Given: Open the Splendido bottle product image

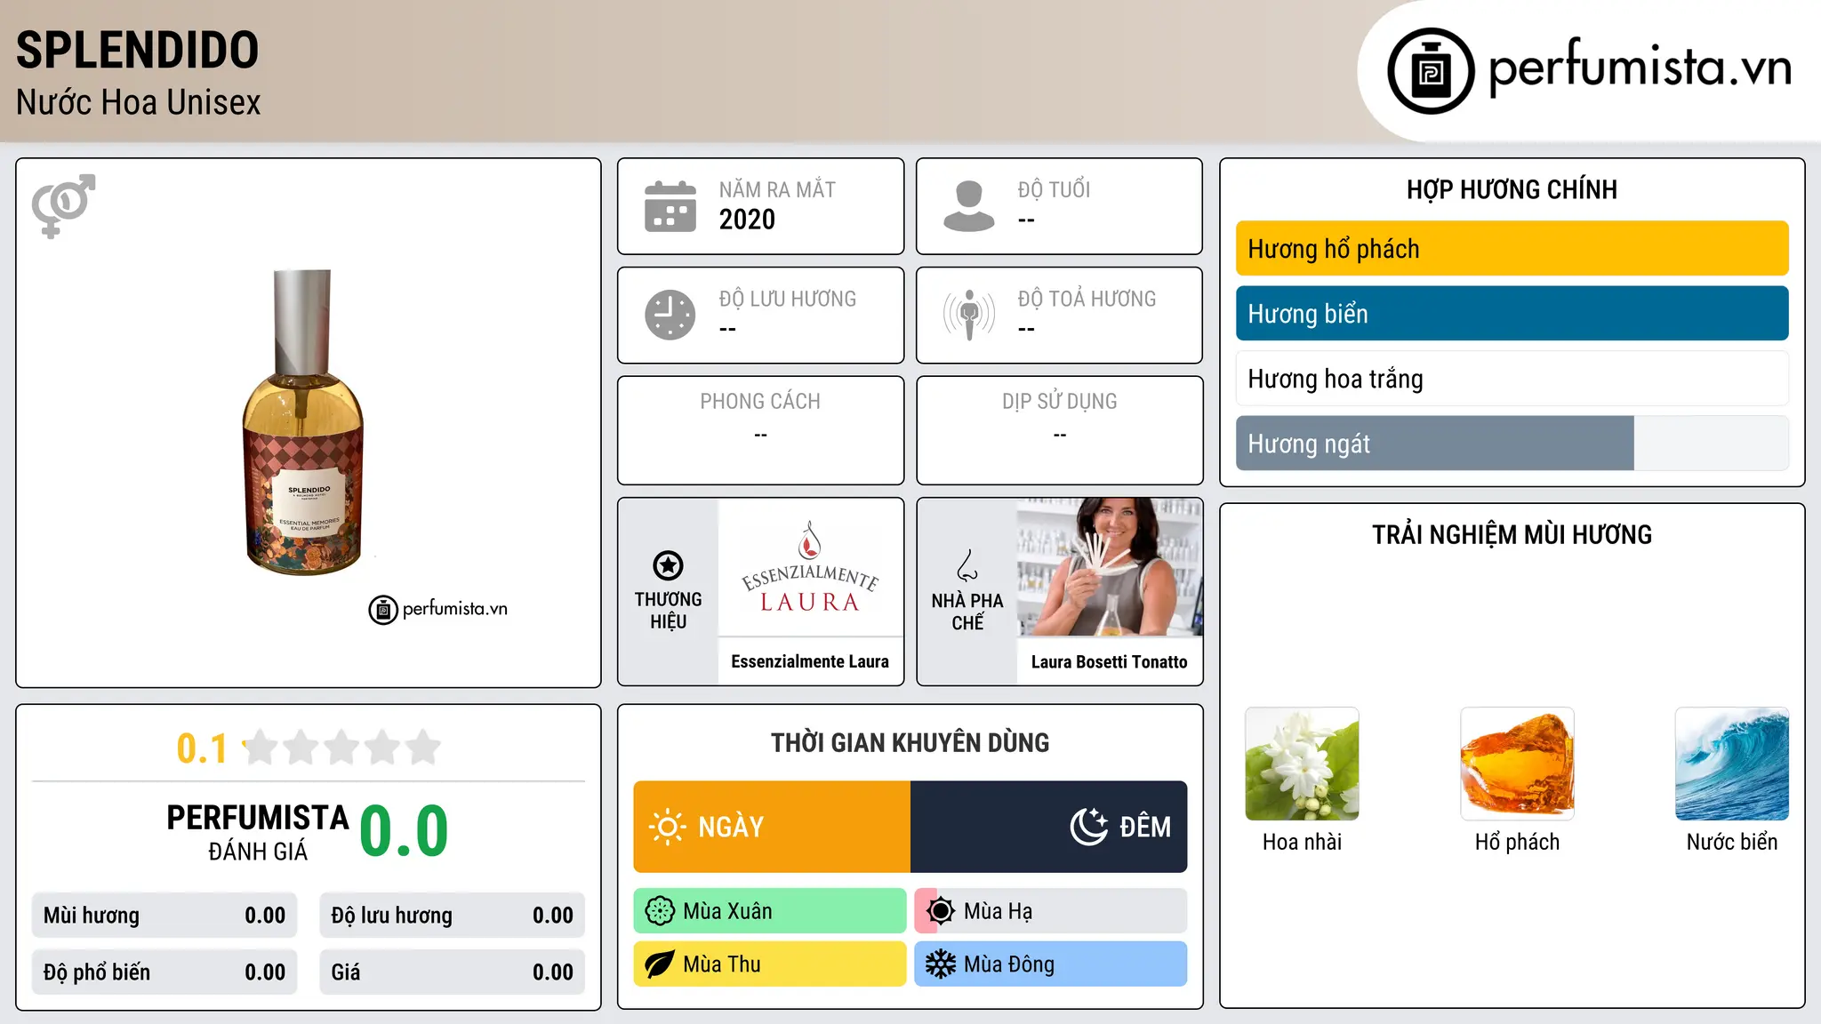Looking at the screenshot, I should coord(303,422).
